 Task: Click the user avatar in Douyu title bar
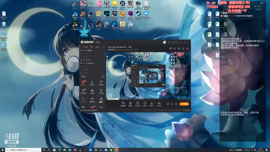pos(164,42)
